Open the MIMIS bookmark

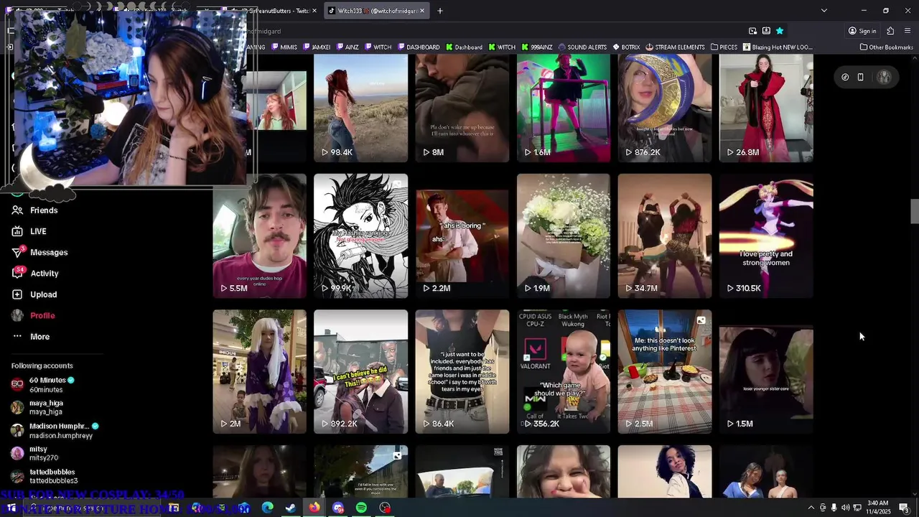pyautogui.click(x=284, y=47)
